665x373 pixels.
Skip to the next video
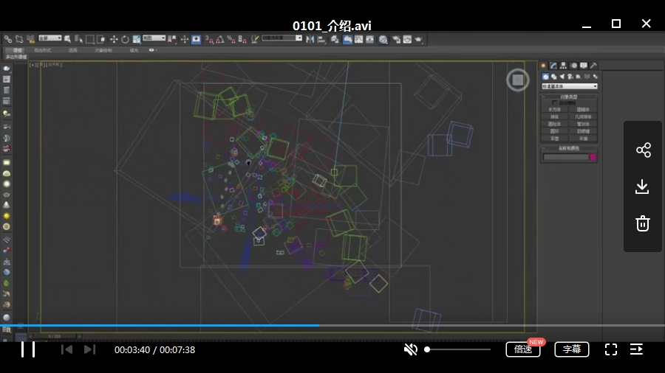[x=89, y=349]
